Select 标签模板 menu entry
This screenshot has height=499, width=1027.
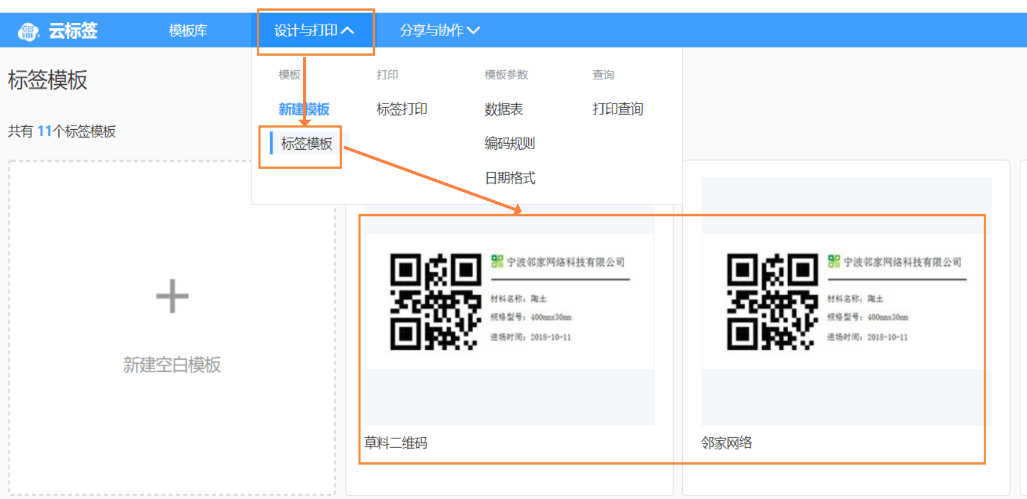[x=306, y=143]
